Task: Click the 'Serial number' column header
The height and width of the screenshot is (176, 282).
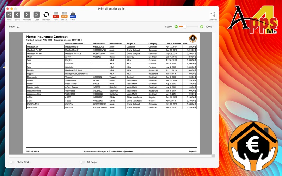Action: tap(99, 43)
